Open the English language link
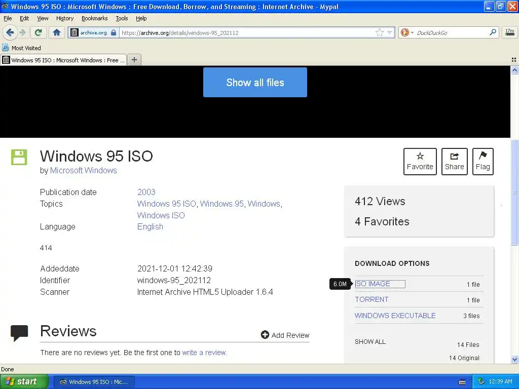519x389 pixels. 150,226
